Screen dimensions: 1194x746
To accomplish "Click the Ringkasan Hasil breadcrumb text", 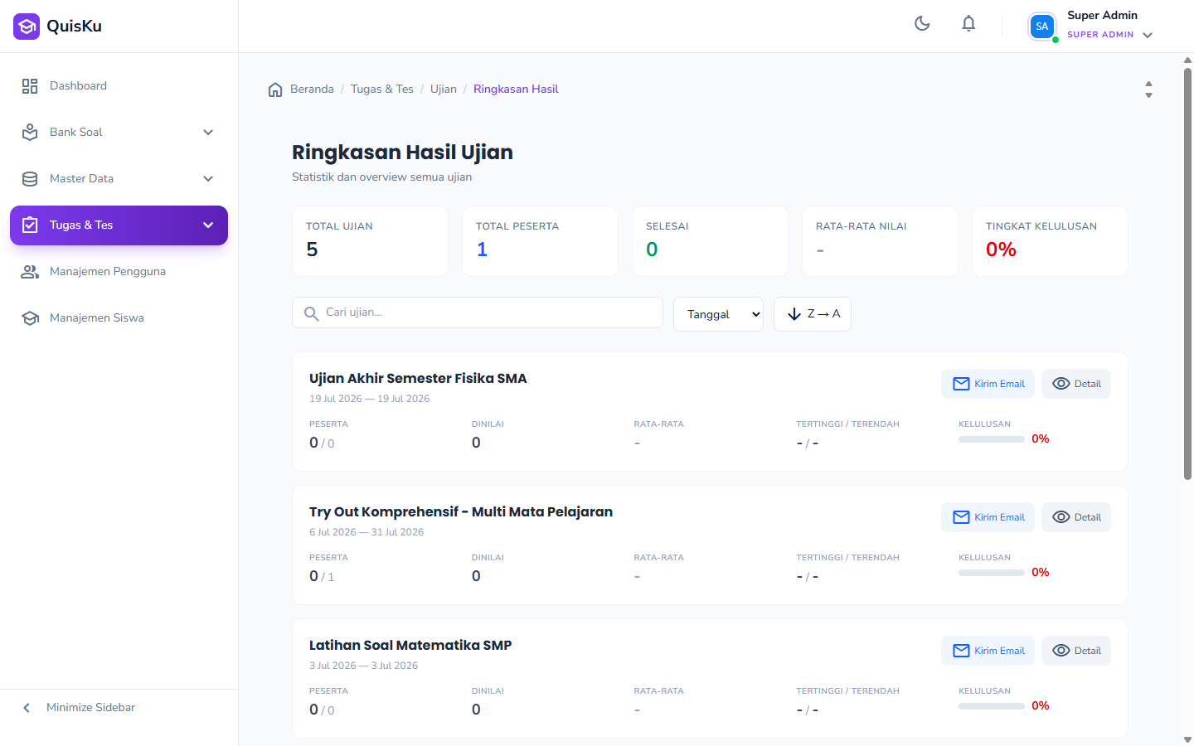I will [516, 90].
